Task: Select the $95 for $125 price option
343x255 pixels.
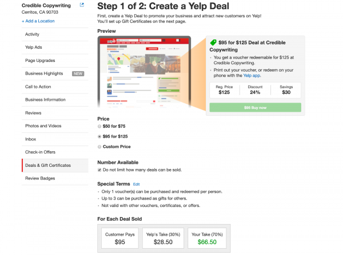Action: 99,136
